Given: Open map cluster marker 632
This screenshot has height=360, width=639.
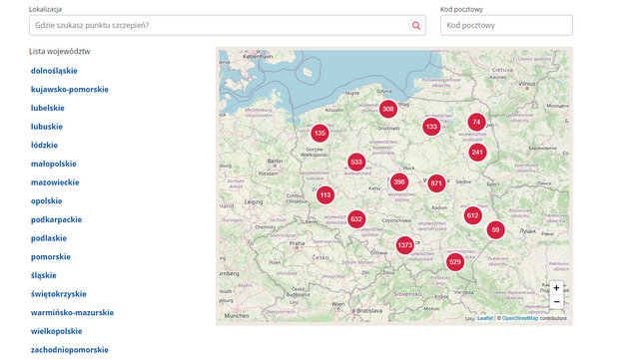Looking at the screenshot, I should [x=356, y=219].
